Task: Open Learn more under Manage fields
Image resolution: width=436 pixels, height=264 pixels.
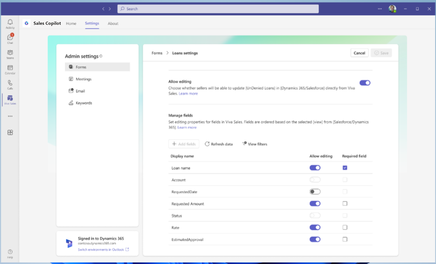Action: [x=187, y=127]
